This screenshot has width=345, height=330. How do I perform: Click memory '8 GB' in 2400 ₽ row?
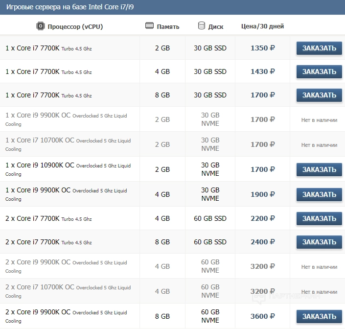point(162,242)
